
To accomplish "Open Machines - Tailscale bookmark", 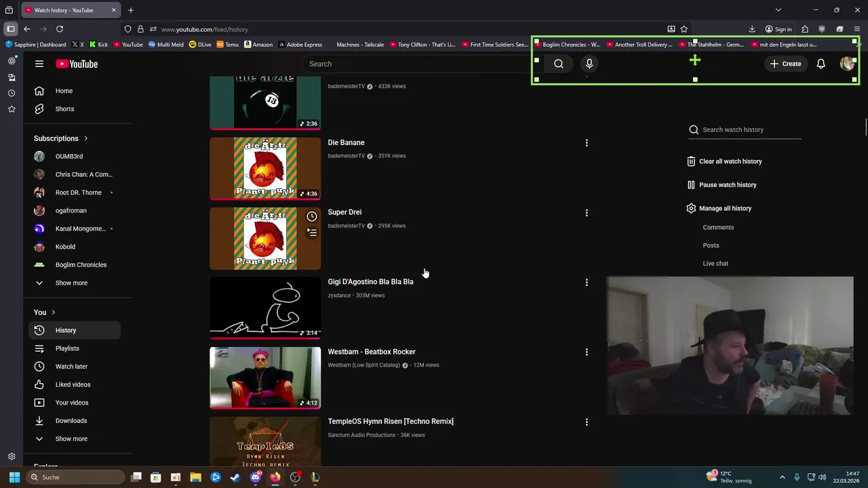I will (x=359, y=45).
